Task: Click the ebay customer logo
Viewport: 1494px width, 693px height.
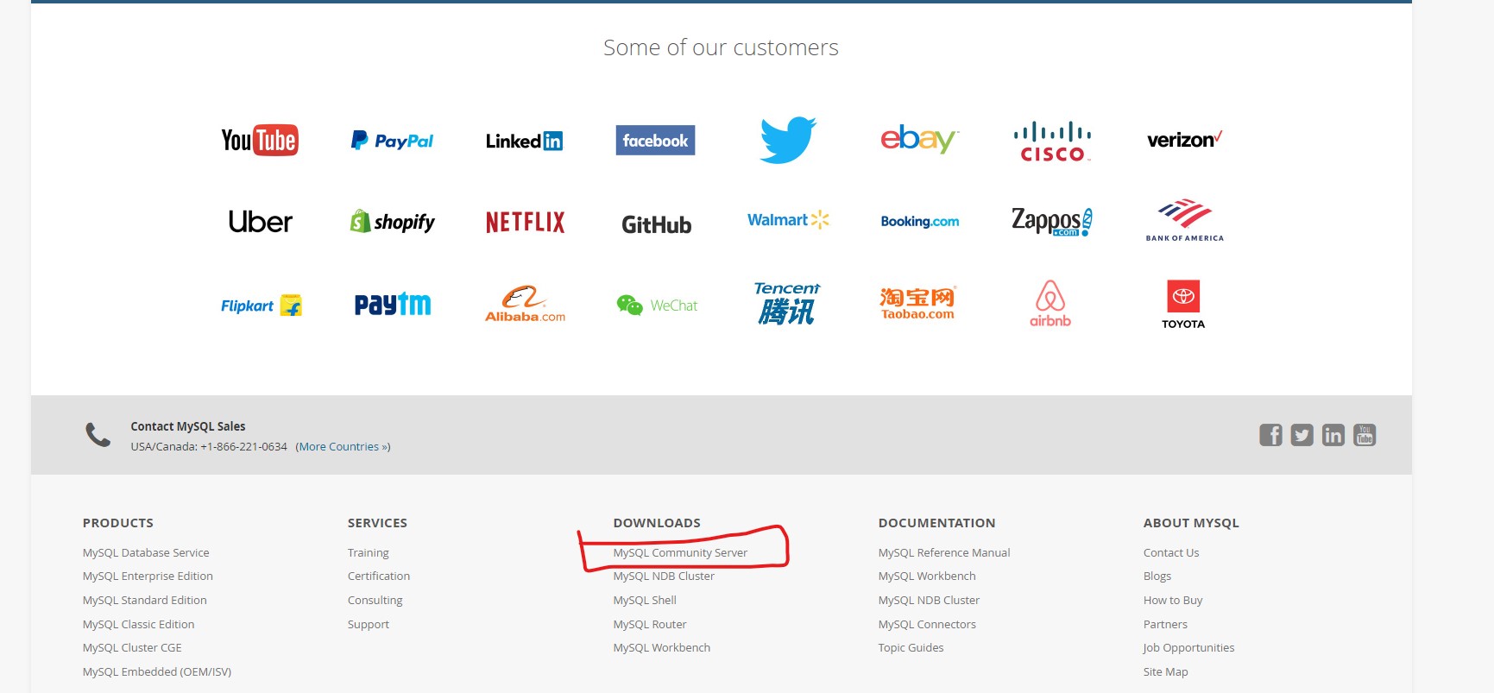Action: pyautogui.click(x=919, y=139)
